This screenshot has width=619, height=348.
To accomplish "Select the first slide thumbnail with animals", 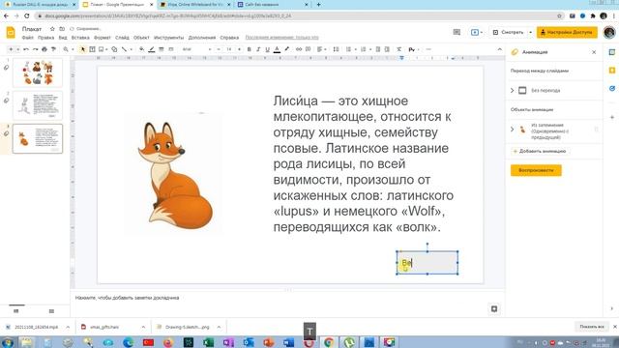I will click(38, 72).
